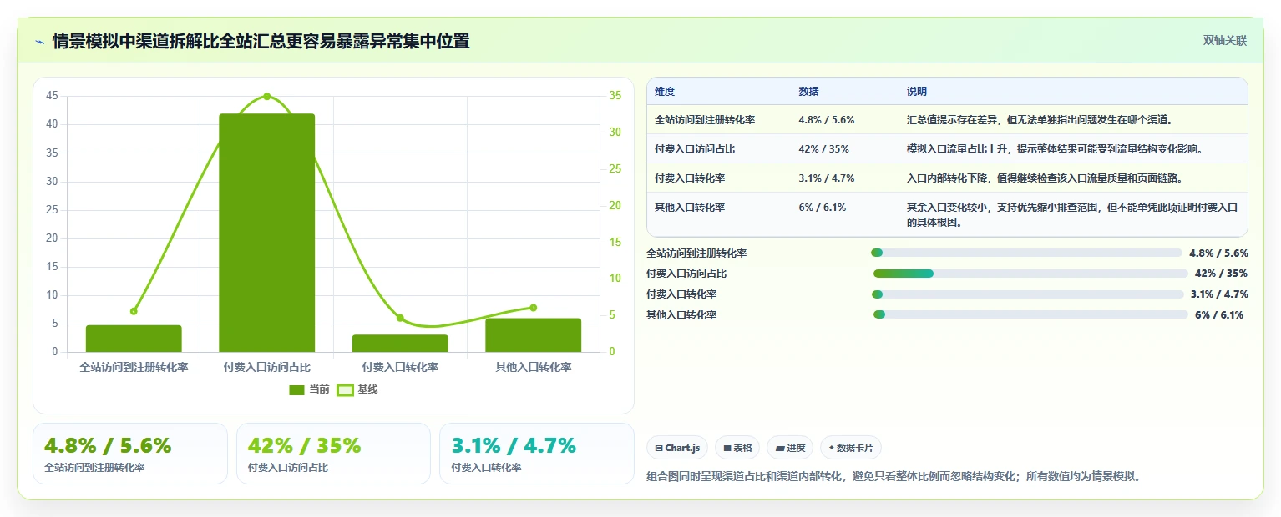Click description starting 其余入口变化较小
Viewport: 1281px width, 517px height.
1072,215
